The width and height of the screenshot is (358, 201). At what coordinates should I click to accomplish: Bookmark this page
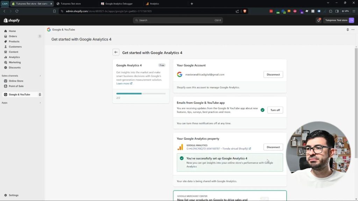[54, 11]
